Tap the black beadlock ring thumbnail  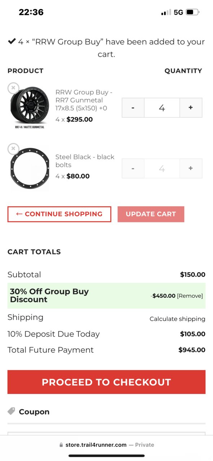pos(30,168)
